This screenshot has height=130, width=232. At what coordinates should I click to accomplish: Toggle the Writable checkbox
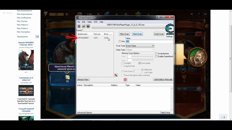click(123, 63)
